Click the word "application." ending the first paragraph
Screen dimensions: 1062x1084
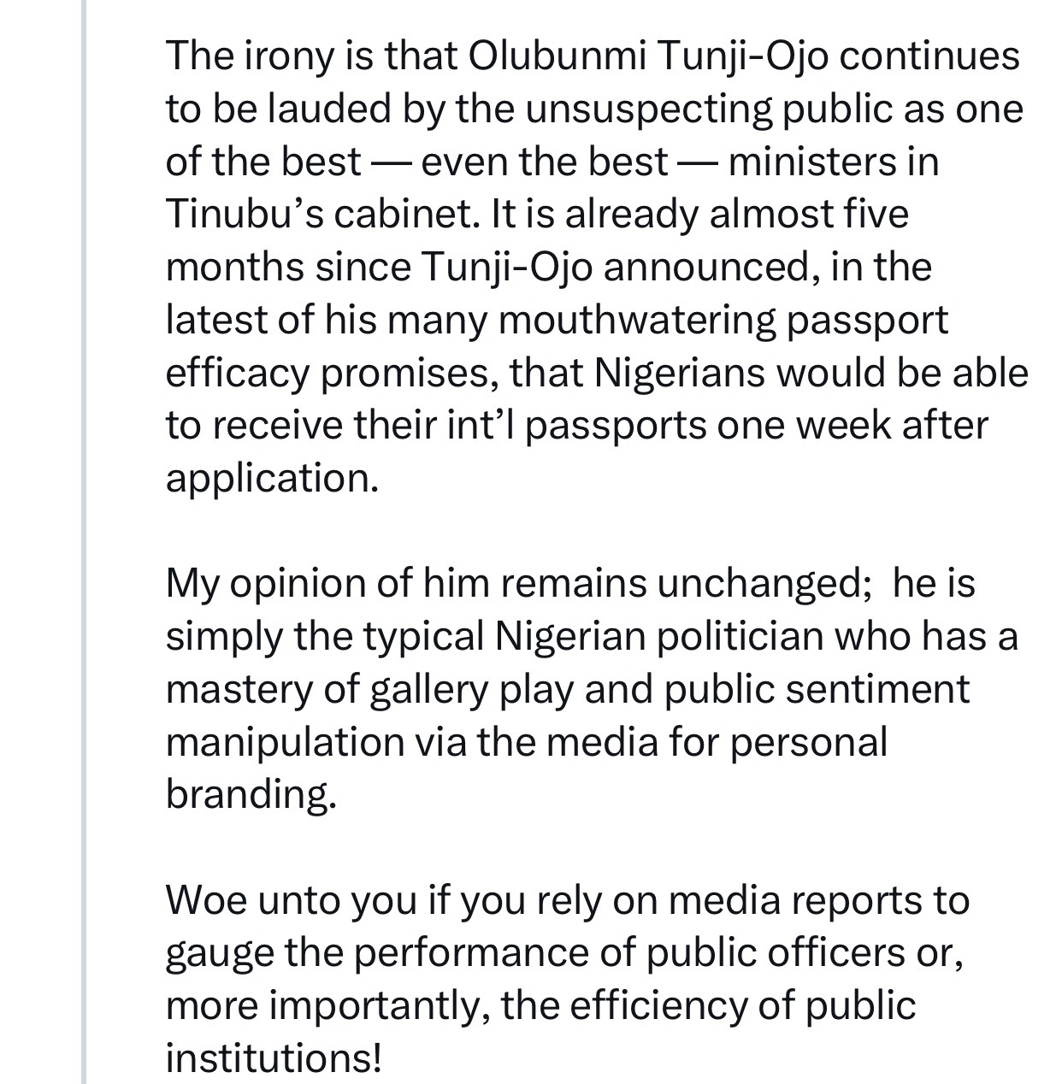271,478
